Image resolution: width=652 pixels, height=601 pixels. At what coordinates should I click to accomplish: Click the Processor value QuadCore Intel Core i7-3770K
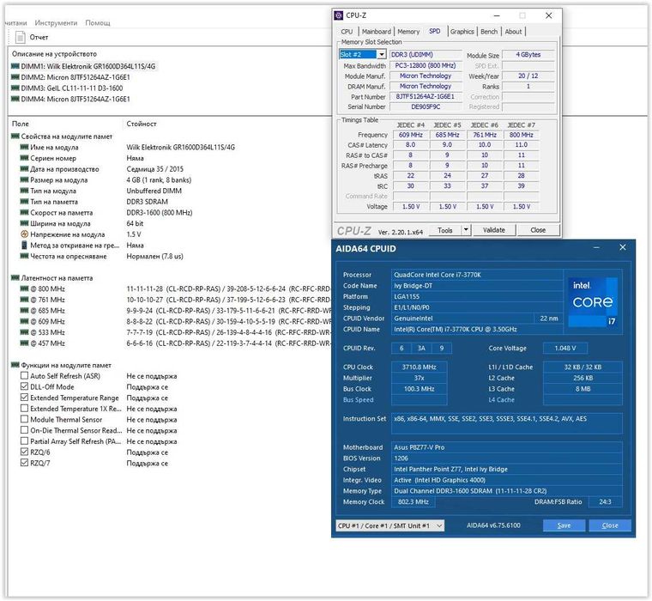(x=477, y=275)
